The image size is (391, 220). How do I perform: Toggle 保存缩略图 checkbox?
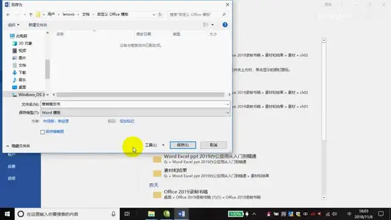click(x=42, y=132)
